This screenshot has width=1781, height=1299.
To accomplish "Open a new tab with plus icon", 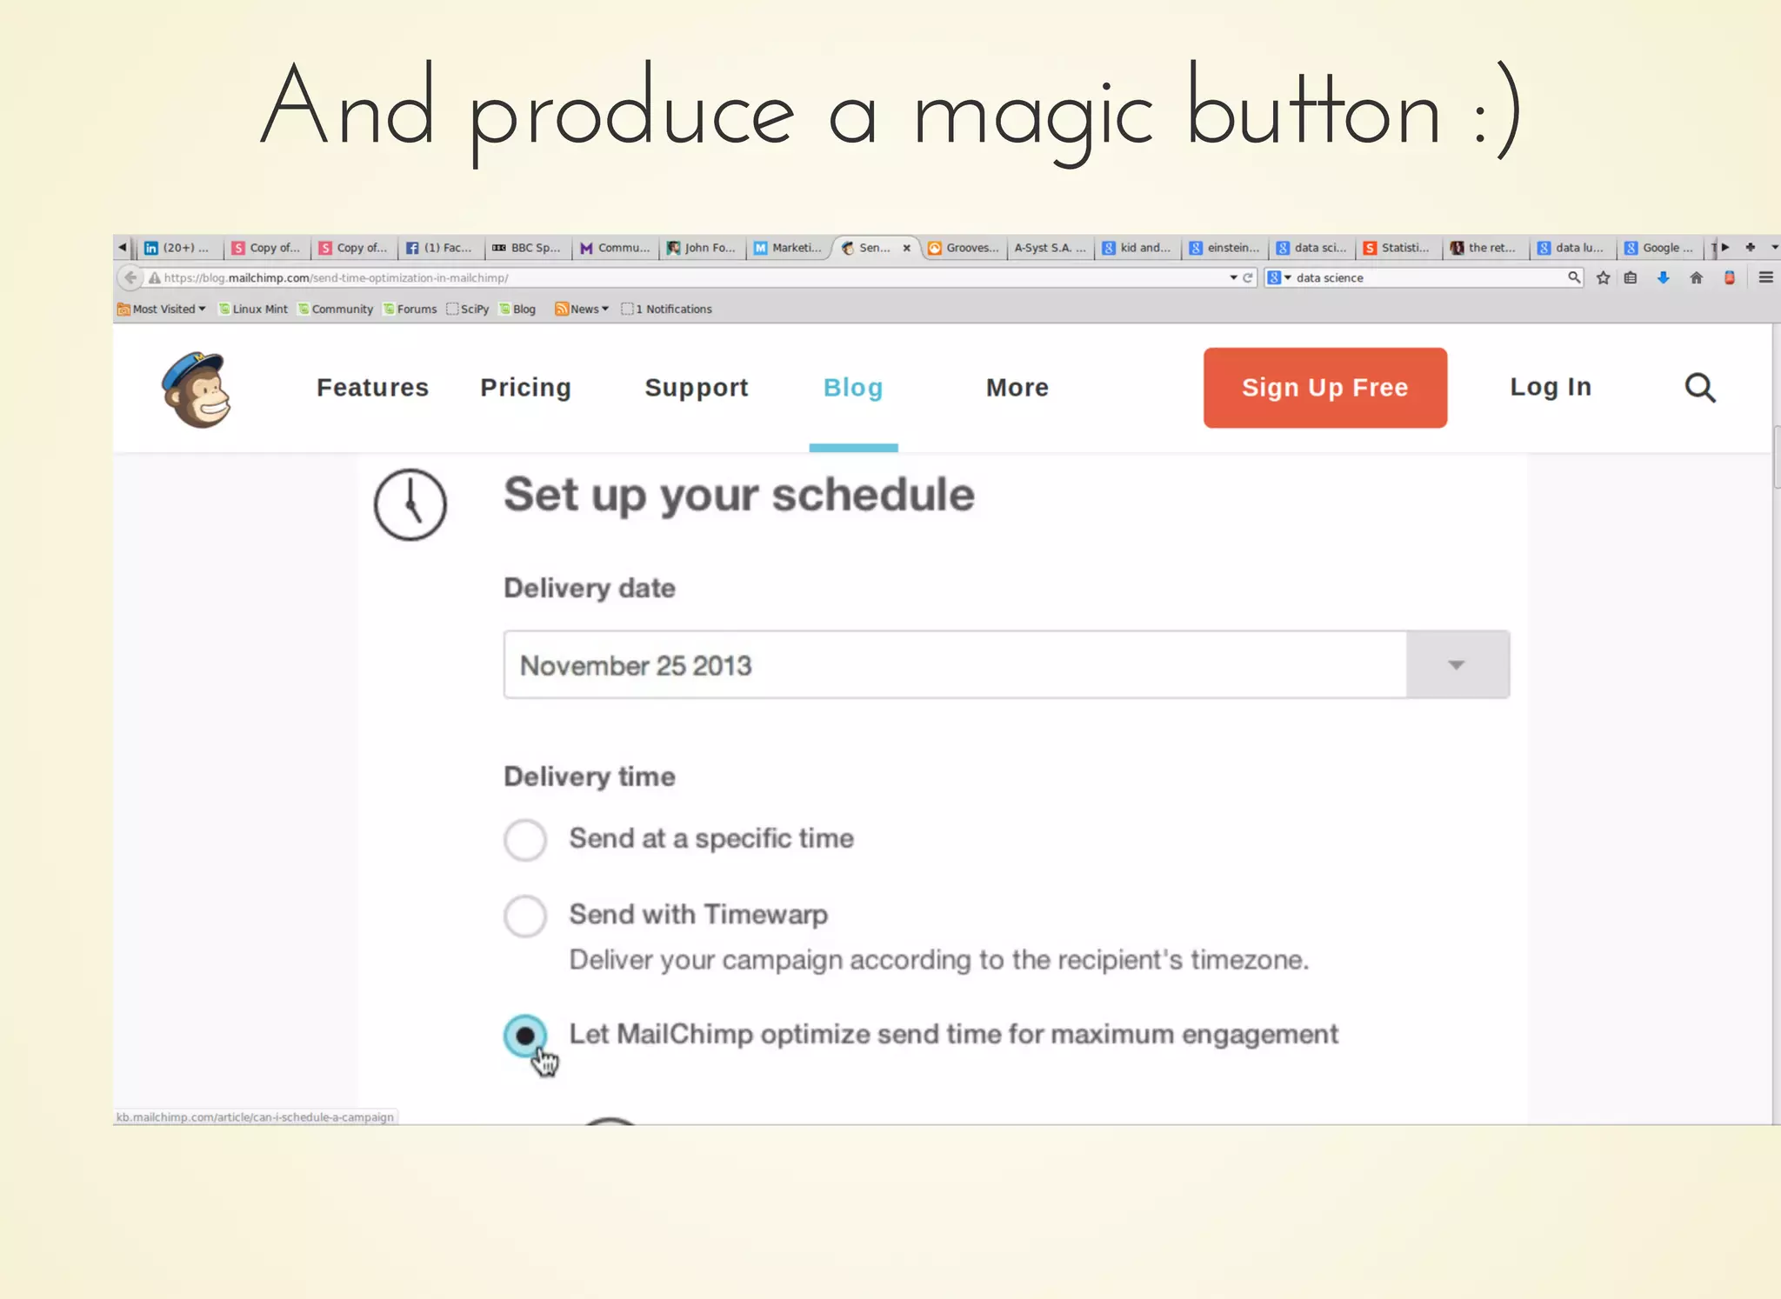I will point(1751,247).
